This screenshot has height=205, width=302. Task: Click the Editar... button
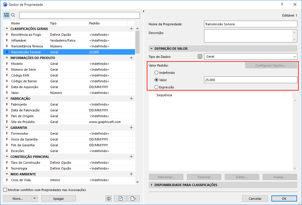242,177
